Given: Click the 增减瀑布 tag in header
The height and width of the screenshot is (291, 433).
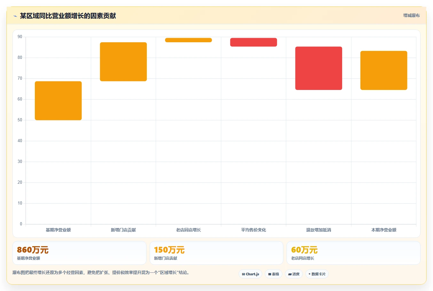Looking at the screenshot, I should pyautogui.click(x=411, y=15).
